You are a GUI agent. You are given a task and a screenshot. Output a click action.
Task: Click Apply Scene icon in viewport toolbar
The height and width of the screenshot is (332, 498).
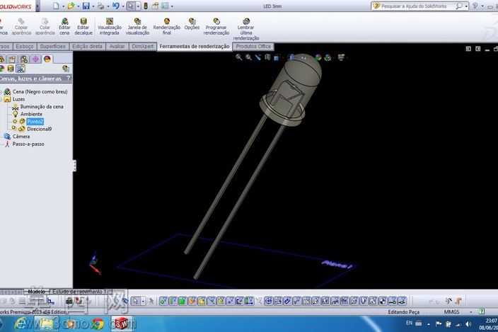[328, 57]
